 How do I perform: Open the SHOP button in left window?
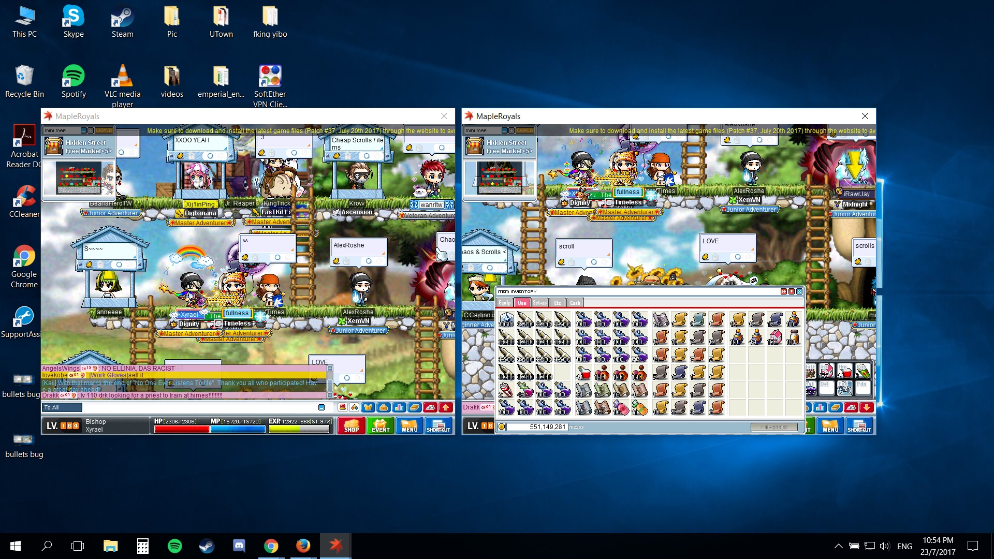coord(352,426)
